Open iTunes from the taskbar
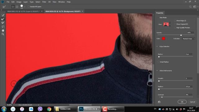This screenshot has width=199, height=112. click(22, 109)
